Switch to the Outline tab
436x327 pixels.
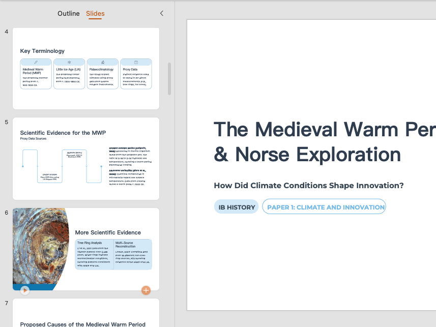[69, 14]
